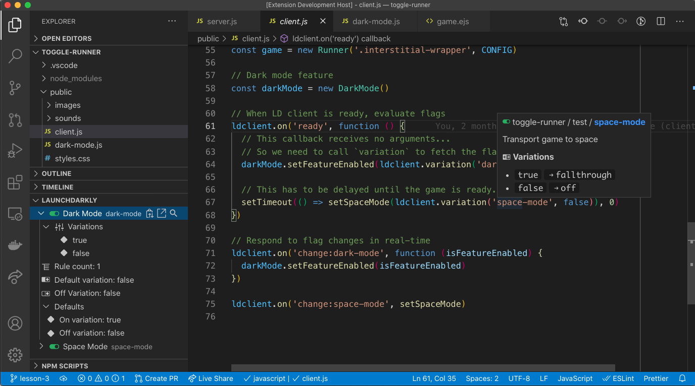
Task: Open the Dark Mode flag in browser
Action: pos(161,213)
